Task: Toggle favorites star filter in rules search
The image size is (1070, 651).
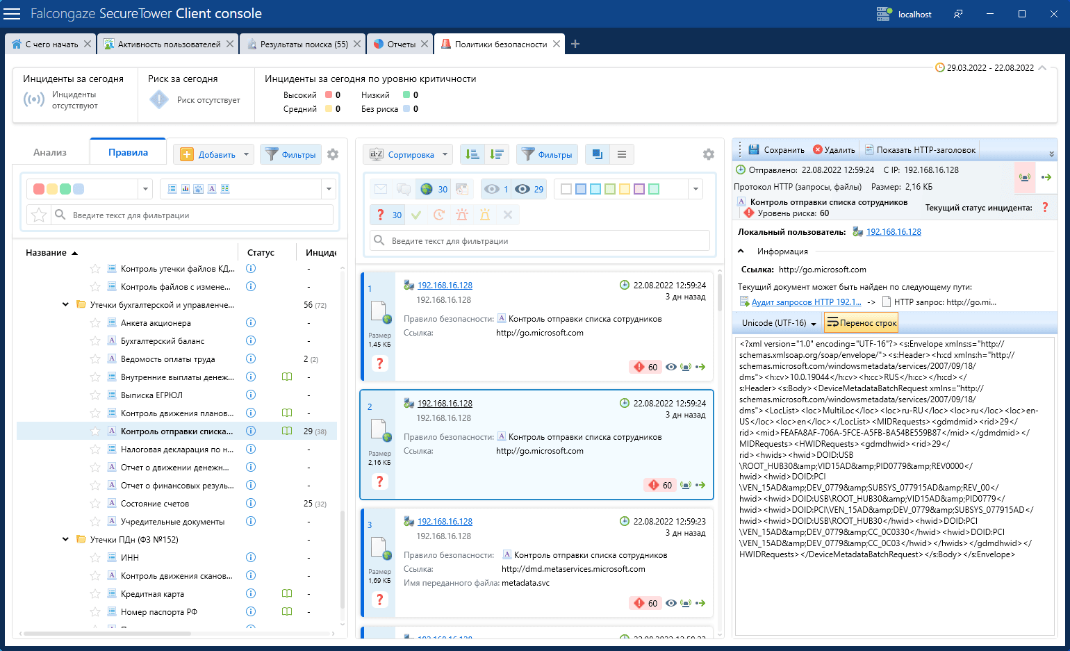Action: 40,215
